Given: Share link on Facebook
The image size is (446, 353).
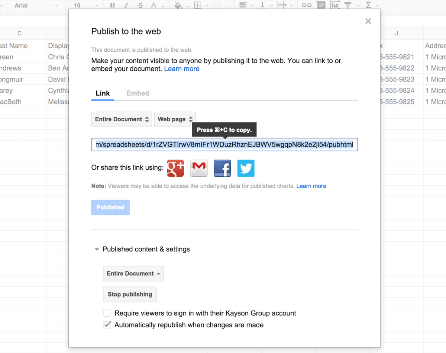Looking at the screenshot, I should point(222,168).
